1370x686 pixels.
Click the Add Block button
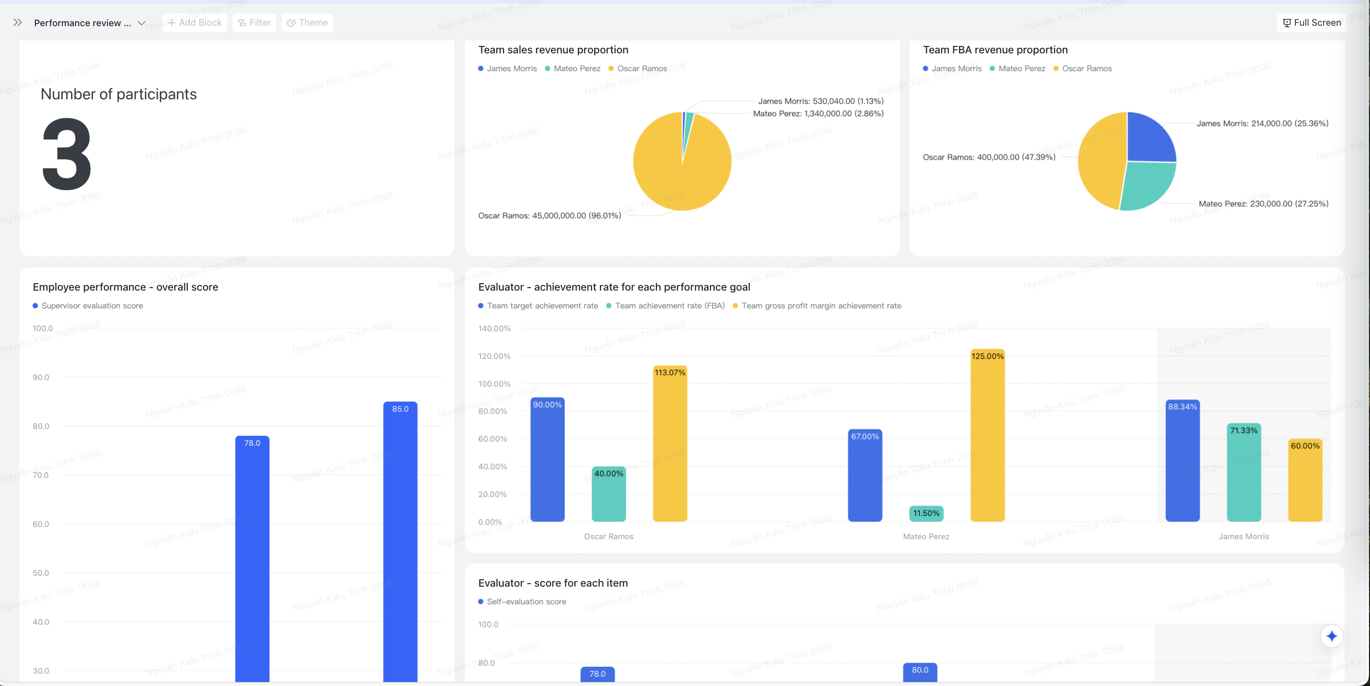(195, 22)
